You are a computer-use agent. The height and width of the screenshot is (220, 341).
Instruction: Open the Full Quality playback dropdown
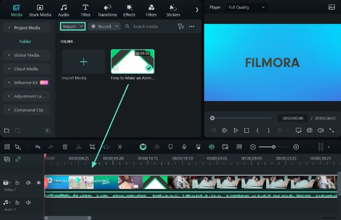click(x=246, y=7)
